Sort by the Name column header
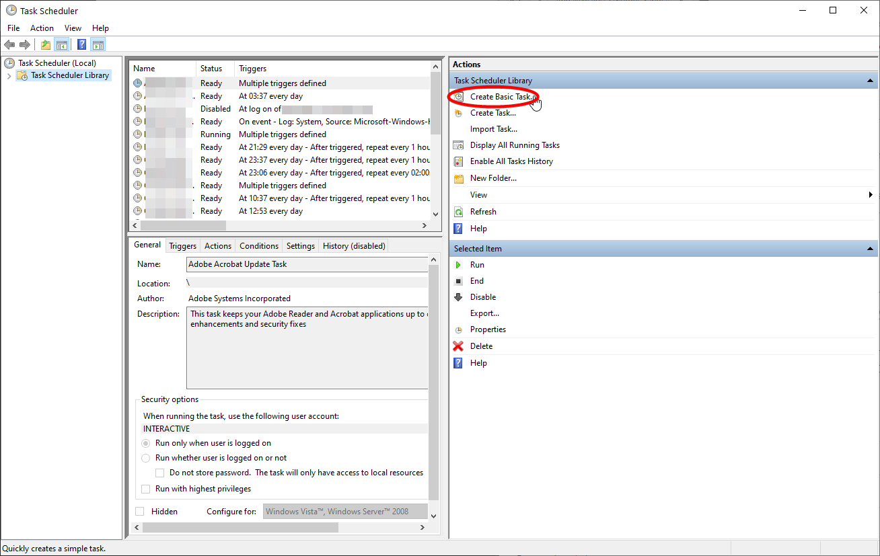The image size is (880, 556). 162,69
